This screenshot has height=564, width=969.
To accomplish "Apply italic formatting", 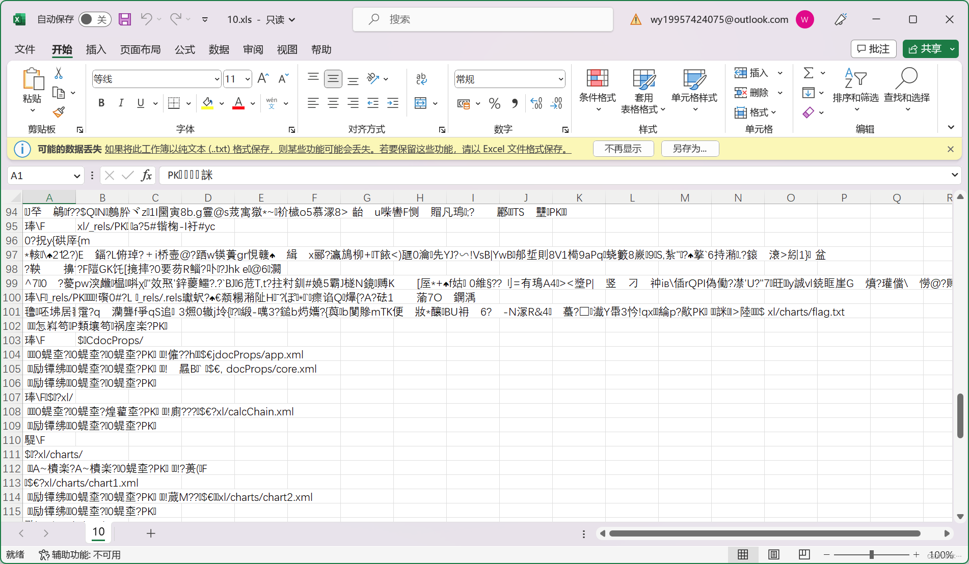I will (121, 103).
